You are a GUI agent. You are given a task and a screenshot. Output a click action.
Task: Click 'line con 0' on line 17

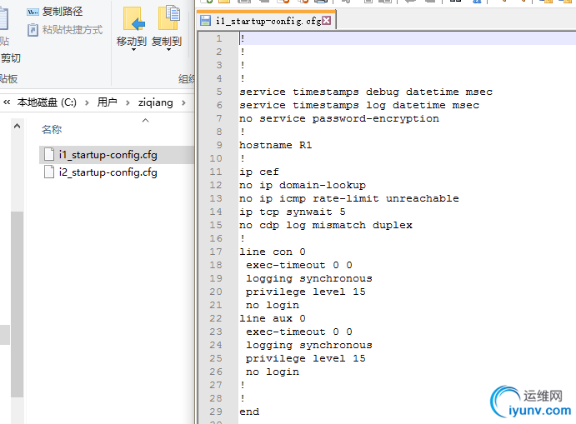pos(273,252)
